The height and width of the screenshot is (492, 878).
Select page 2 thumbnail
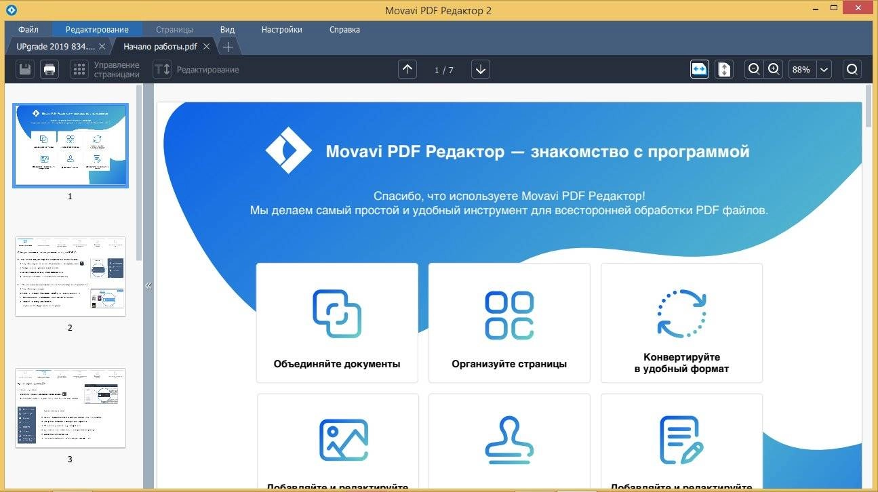click(x=70, y=276)
